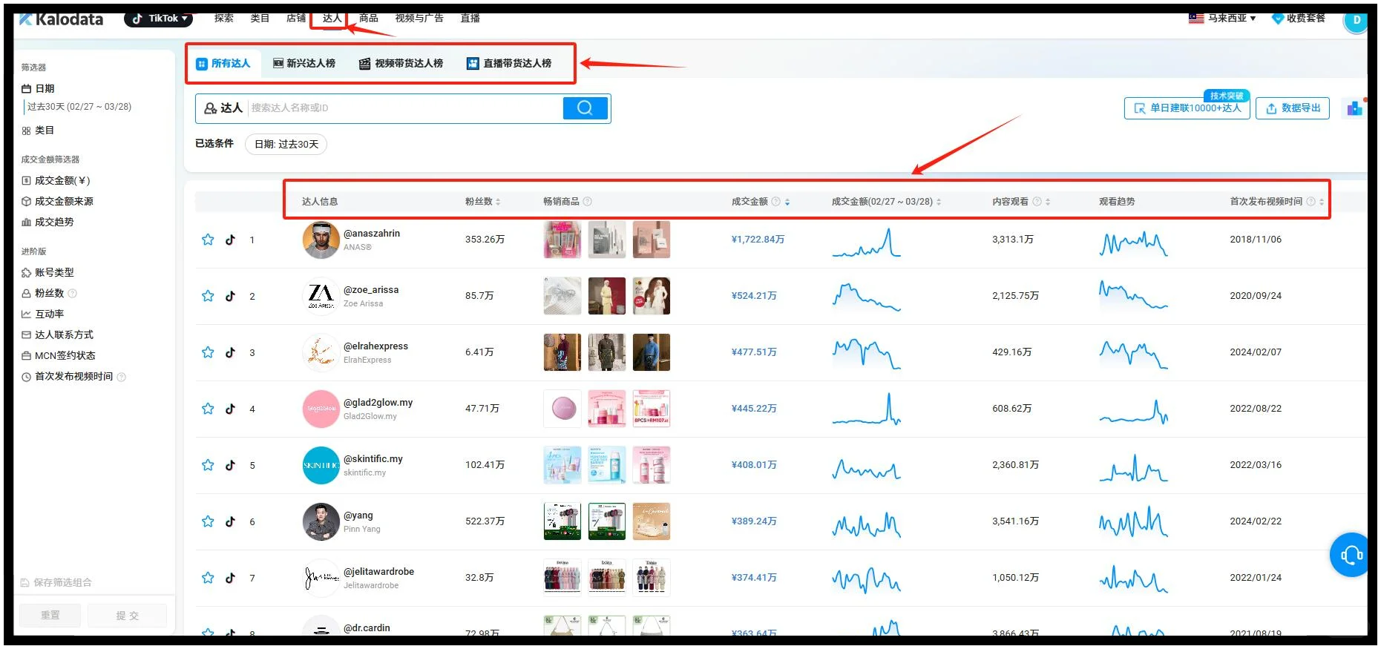
Task: Expand the 类目 filter
Action: pyautogui.click(x=38, y=131)
